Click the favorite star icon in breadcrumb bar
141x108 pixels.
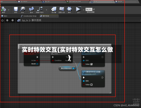coord(2,20)
